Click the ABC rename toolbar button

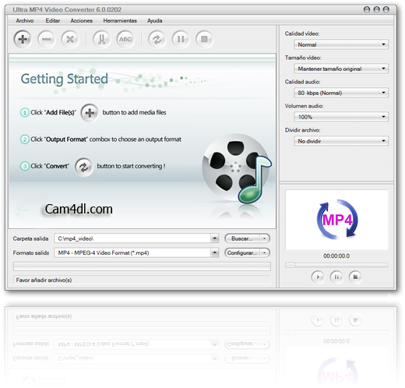coord(125,39)
